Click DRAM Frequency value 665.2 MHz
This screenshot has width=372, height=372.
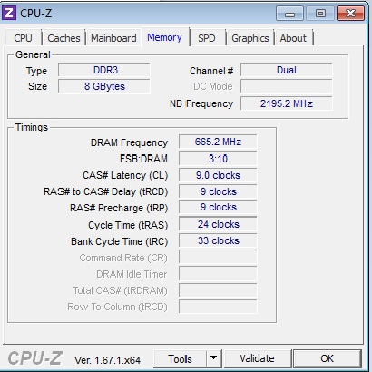[218, 142]
